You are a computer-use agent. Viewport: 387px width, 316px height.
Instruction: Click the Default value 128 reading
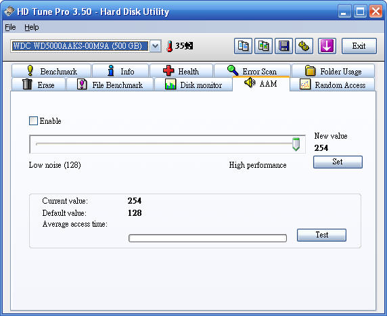pos(135,213)
